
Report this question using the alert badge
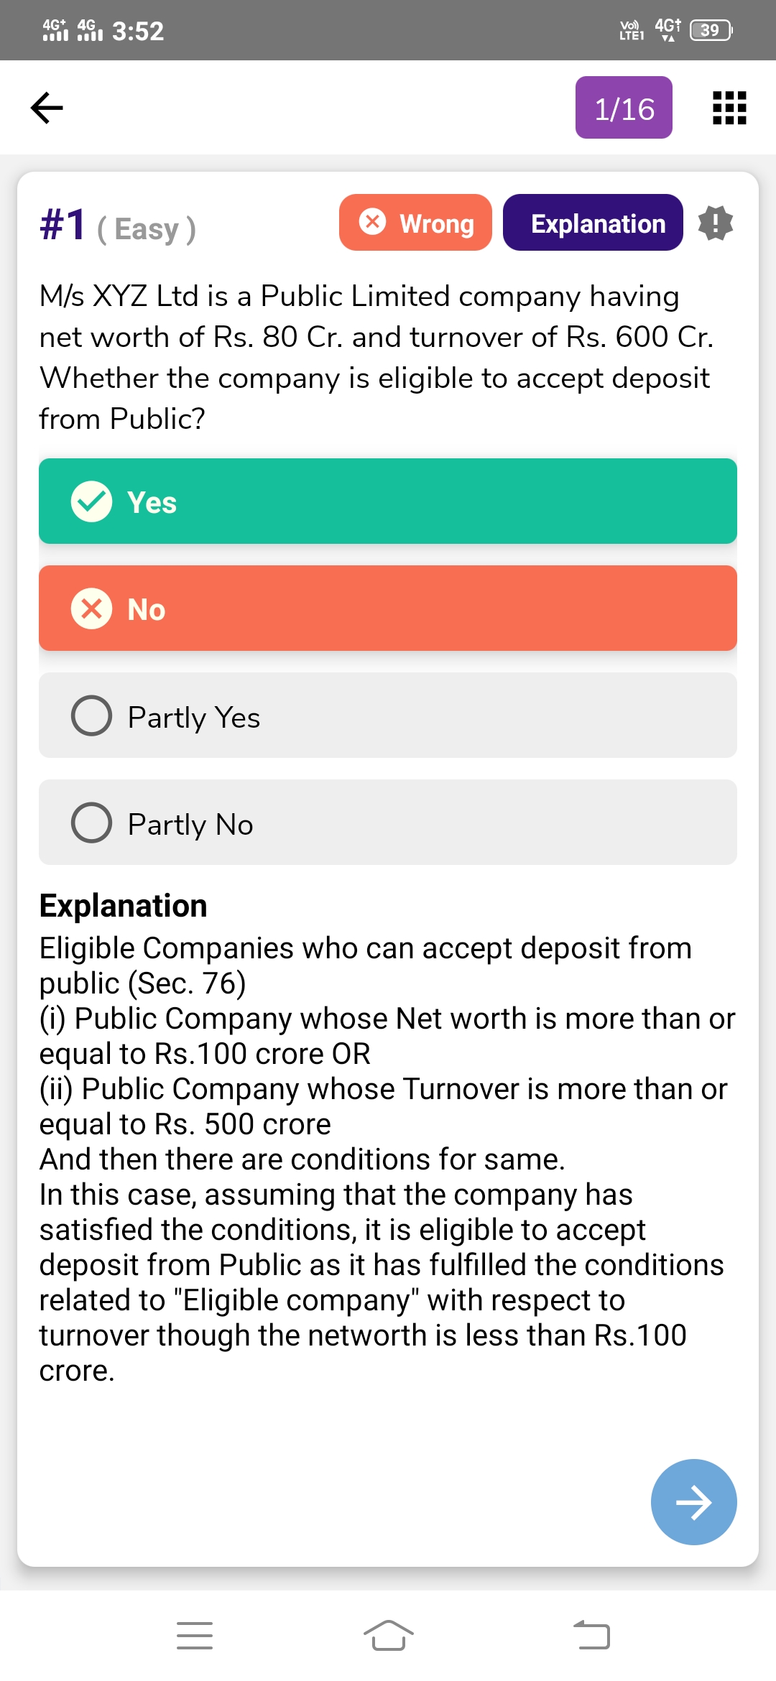click(x=715, y=223)
